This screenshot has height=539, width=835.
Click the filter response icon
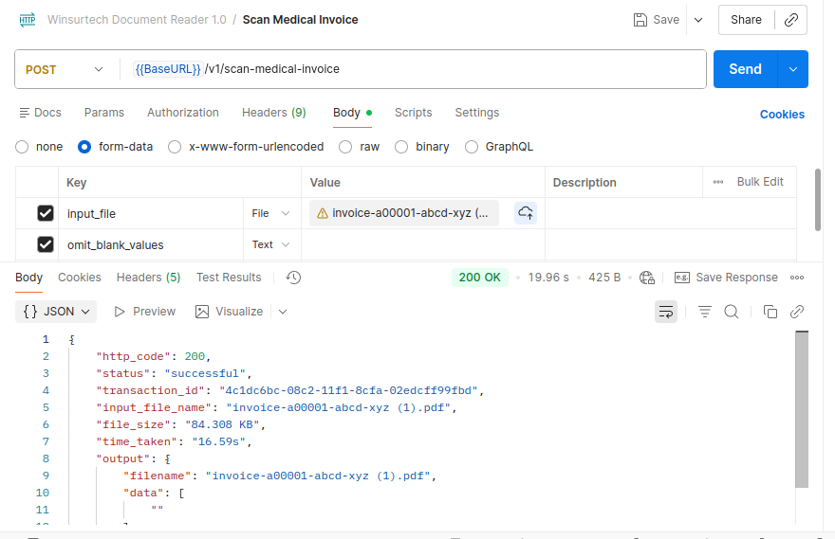705,312
